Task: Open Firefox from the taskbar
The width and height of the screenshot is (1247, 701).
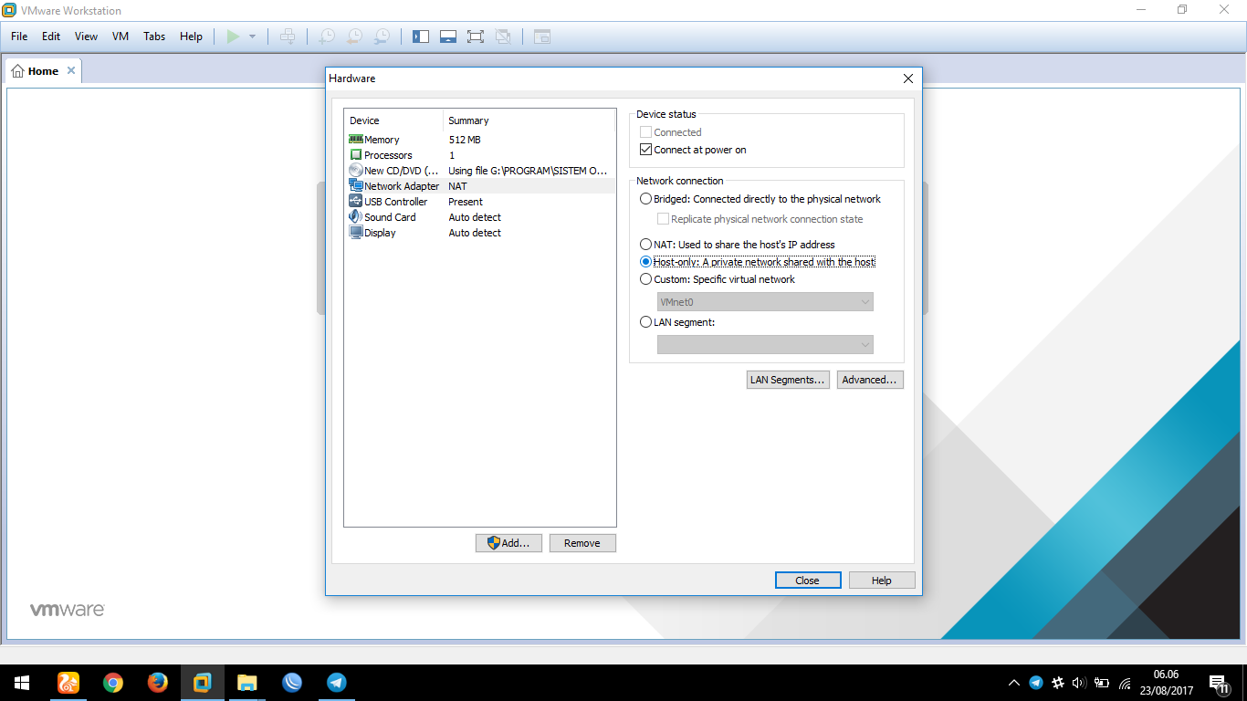Action: (x=157, y=682)
